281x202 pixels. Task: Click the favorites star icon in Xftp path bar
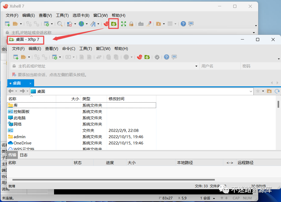[258, 91]
